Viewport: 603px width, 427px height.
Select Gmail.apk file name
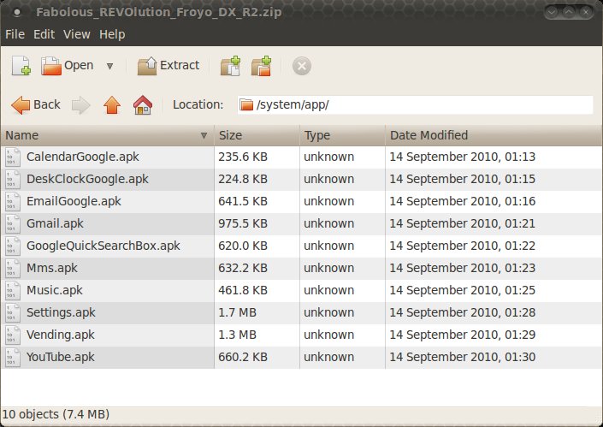[55, 224]
